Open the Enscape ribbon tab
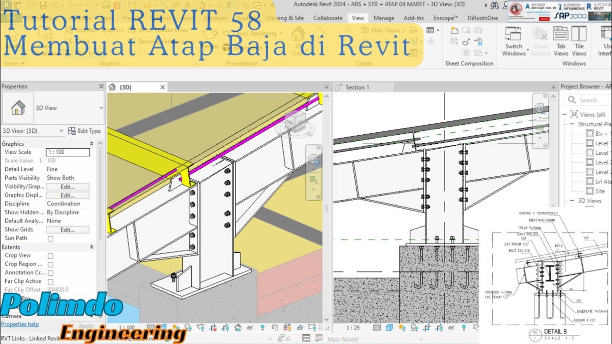612x344 pixels. pos(446,18)
